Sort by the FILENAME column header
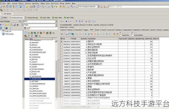The width and height of the screenshot is (169, 109). [x=103, y=39]
